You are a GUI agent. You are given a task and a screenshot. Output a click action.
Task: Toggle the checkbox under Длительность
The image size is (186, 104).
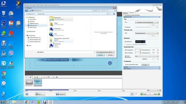(x=125, y=45)
